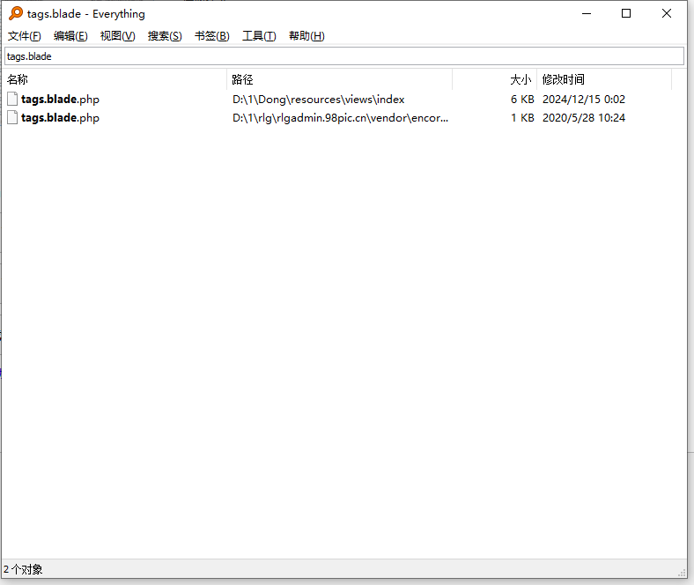Click the date 2024/12/15 0:02
This screenshot has width=694, height=585.
(584, 100)
